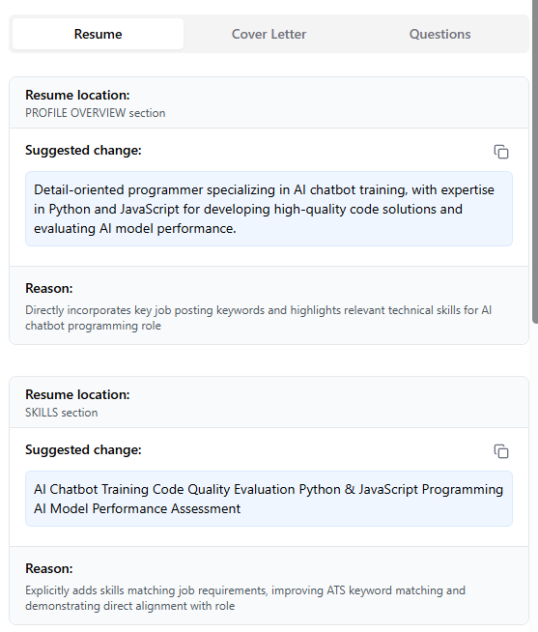Click the second card's Resume location heading
Screen dimensions: 538x632
point(77,394)
